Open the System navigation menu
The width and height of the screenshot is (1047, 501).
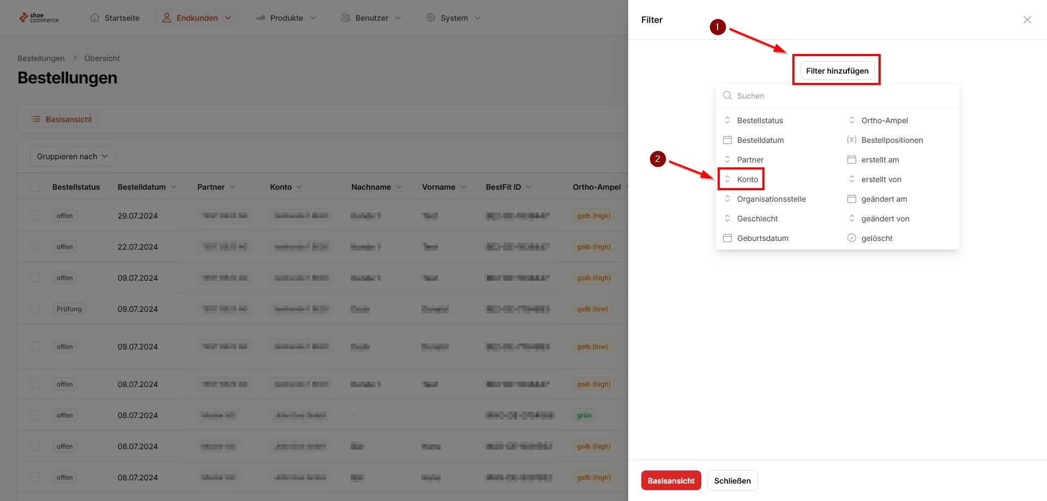pyautogui.click(x=454, y=18)
